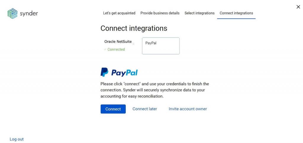Select the Connect integrations tab
303x143 pixels.
[236, 13]
